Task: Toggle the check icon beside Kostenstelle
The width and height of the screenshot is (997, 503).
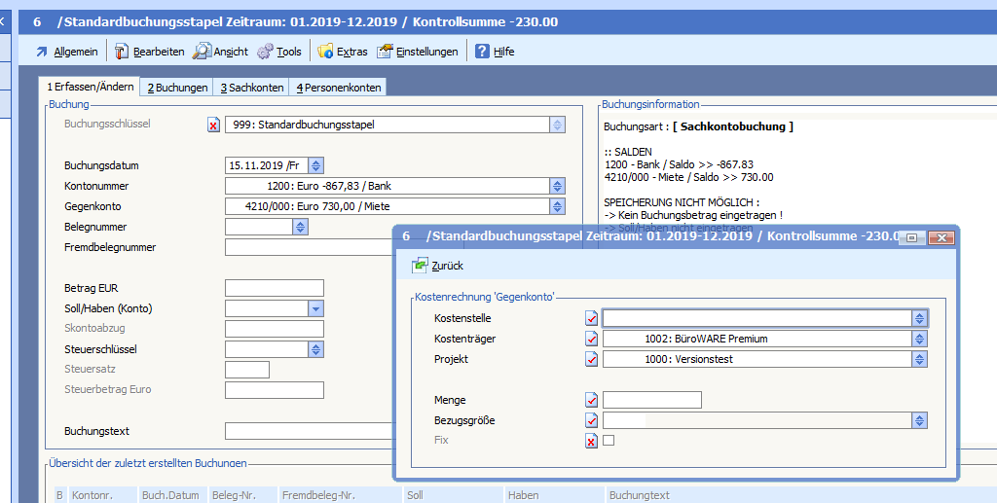Action: point(591,318)
